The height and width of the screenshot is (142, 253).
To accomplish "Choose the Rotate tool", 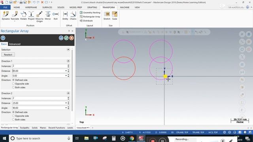I will pyautogui.click(x=23, y=16).
